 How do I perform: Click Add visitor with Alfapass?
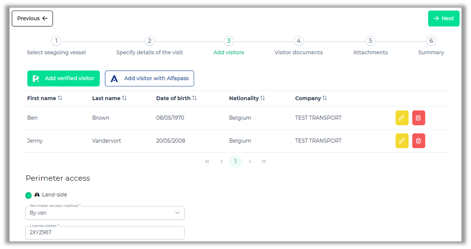point(149,78)
